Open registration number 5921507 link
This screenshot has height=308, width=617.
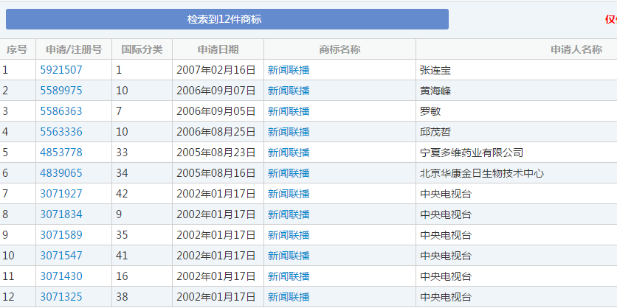(x=61, y=70)
